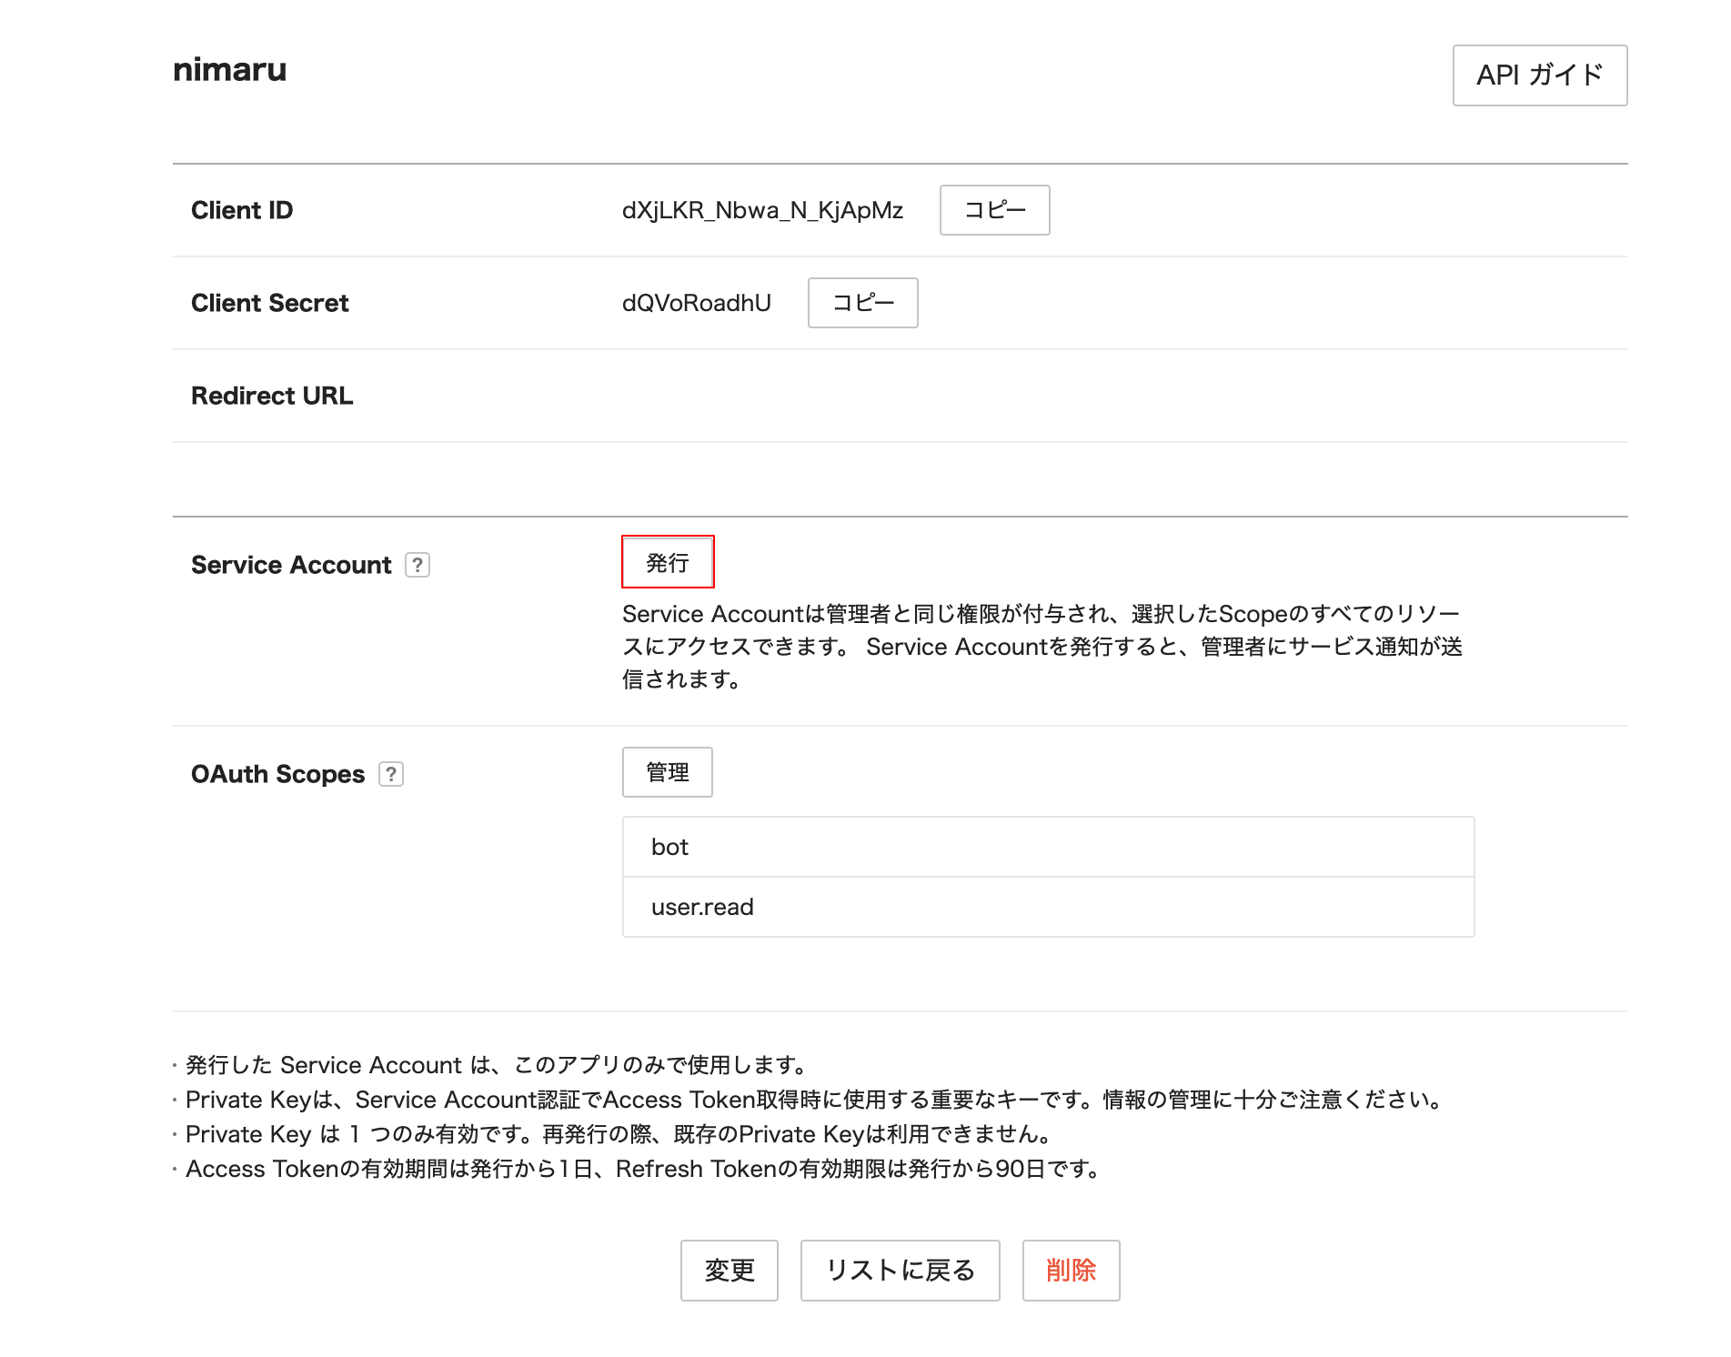1731x1357 pixels.
Task: Select the user.read scope entry
Action: pyautogui.click(x=1046, y=907)
